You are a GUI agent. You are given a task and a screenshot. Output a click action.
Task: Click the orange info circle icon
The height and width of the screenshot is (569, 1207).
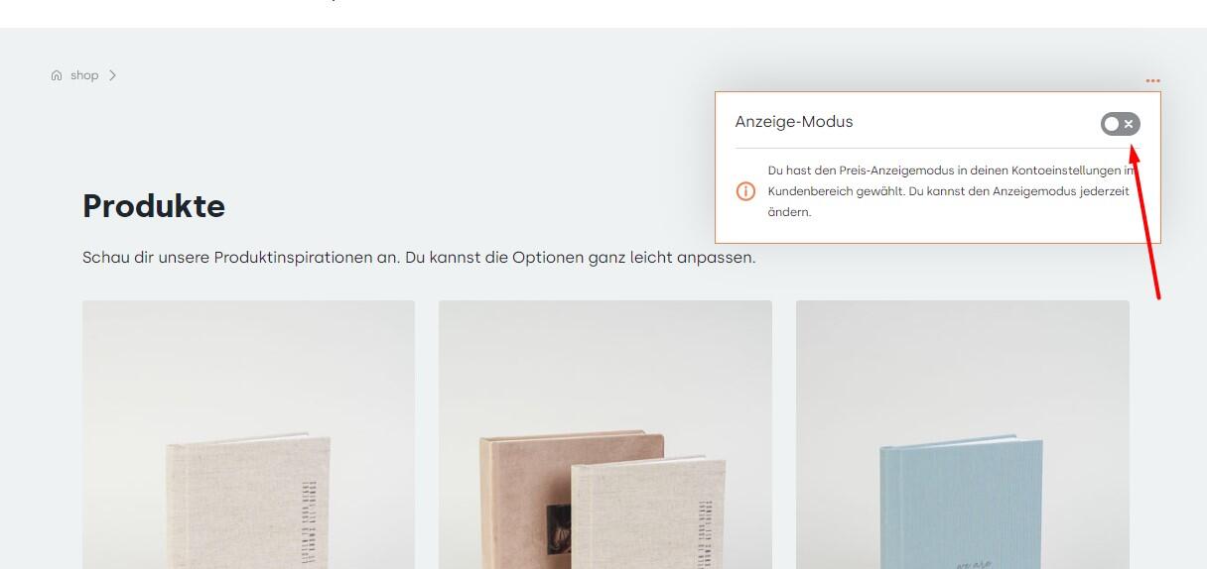[x=745, y=191]
